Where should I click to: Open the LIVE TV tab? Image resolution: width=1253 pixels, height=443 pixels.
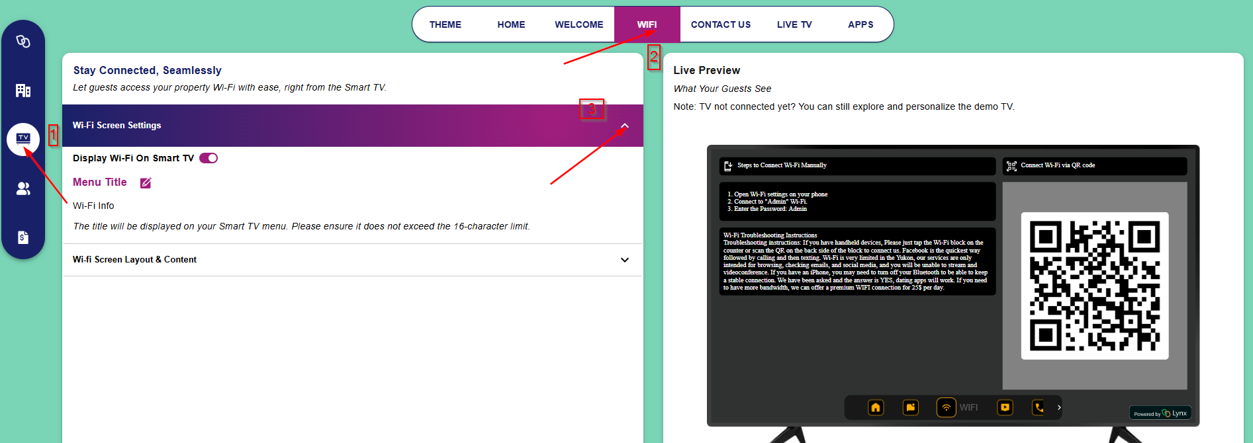tap(794, 24)
